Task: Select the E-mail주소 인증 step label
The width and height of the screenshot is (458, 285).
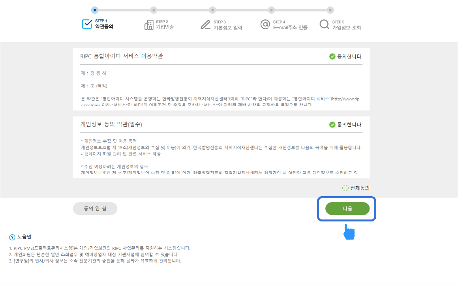Action: point(290,28)
